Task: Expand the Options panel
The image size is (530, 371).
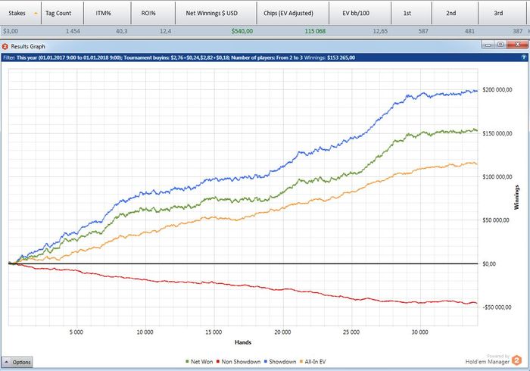Action: pos(17,362)
